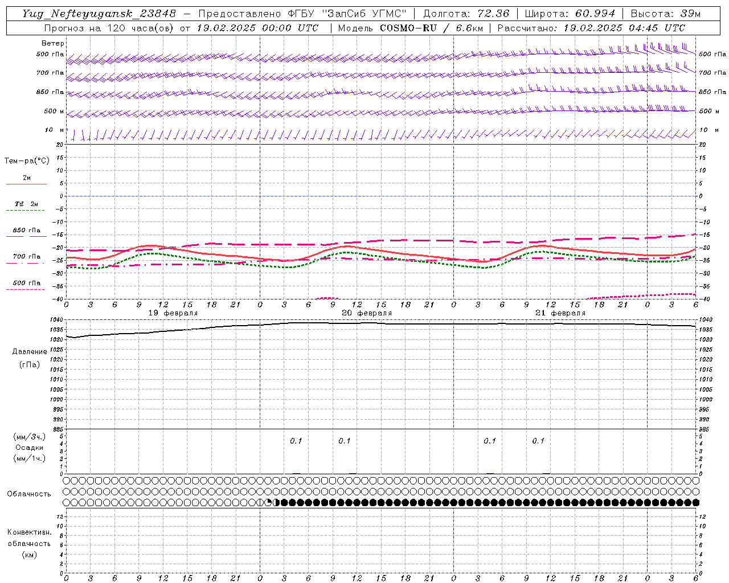Click the Конвективн. облачность (км) label
Viewport: 729px width, 583px height.
pyautogui.click(x=29, y=543)
